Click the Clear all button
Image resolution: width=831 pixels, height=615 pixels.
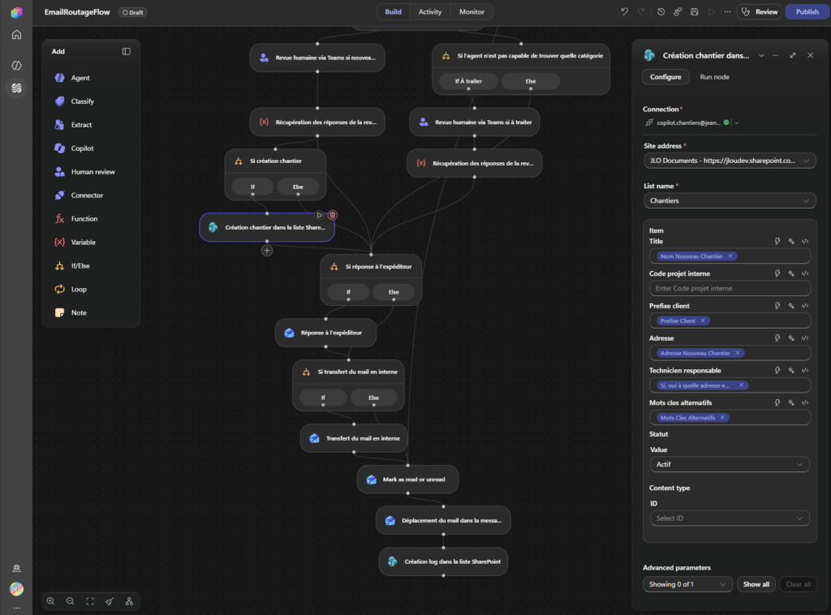tap(799, 584)
